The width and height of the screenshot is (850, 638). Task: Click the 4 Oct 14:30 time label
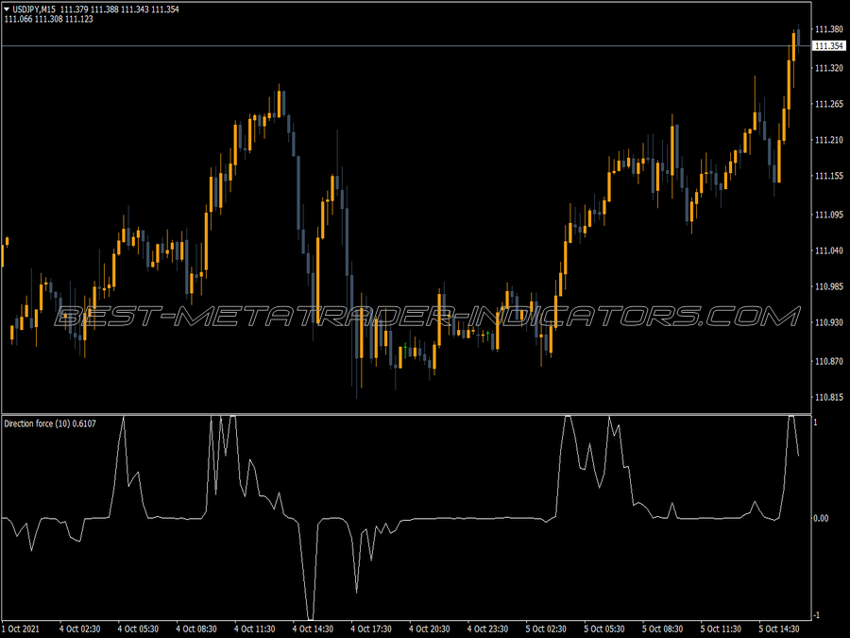[x=313, y=629]
